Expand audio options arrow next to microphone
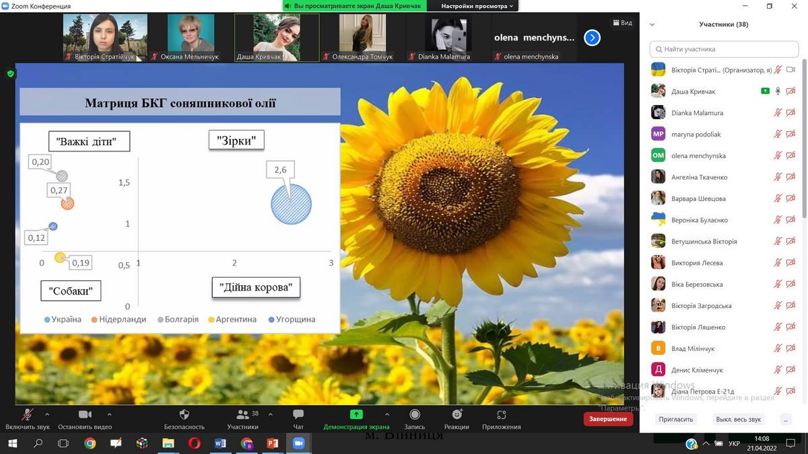 click(47, 414)
